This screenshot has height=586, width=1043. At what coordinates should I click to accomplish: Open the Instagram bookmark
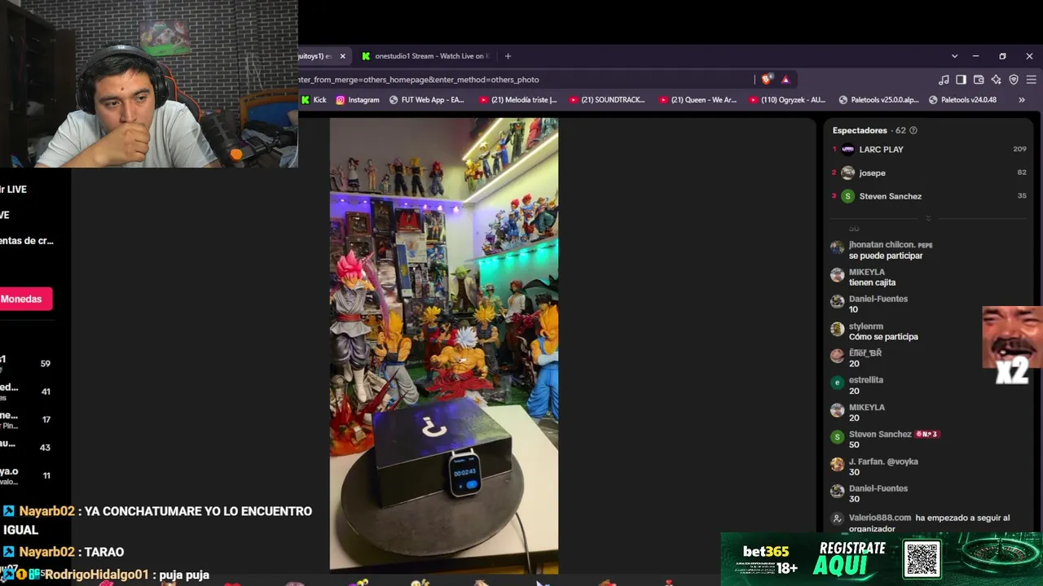tap(358, 100)
